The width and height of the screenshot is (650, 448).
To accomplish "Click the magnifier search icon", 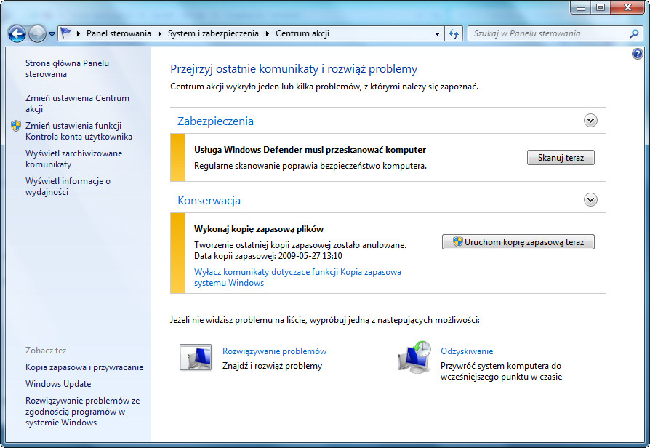I will tap(634, 33).
